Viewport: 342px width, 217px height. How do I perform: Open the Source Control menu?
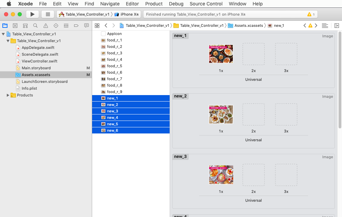(206, 4)
